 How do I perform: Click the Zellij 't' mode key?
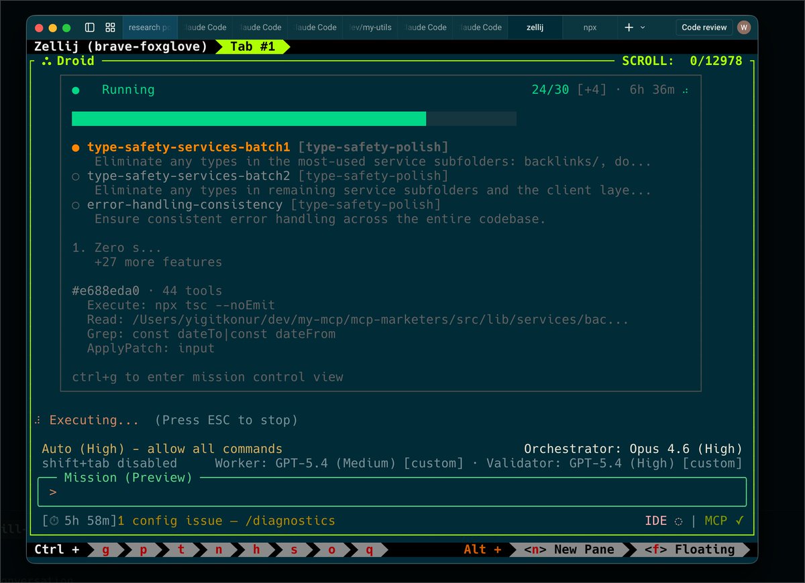pyautogui.click(x=181, y=549)
